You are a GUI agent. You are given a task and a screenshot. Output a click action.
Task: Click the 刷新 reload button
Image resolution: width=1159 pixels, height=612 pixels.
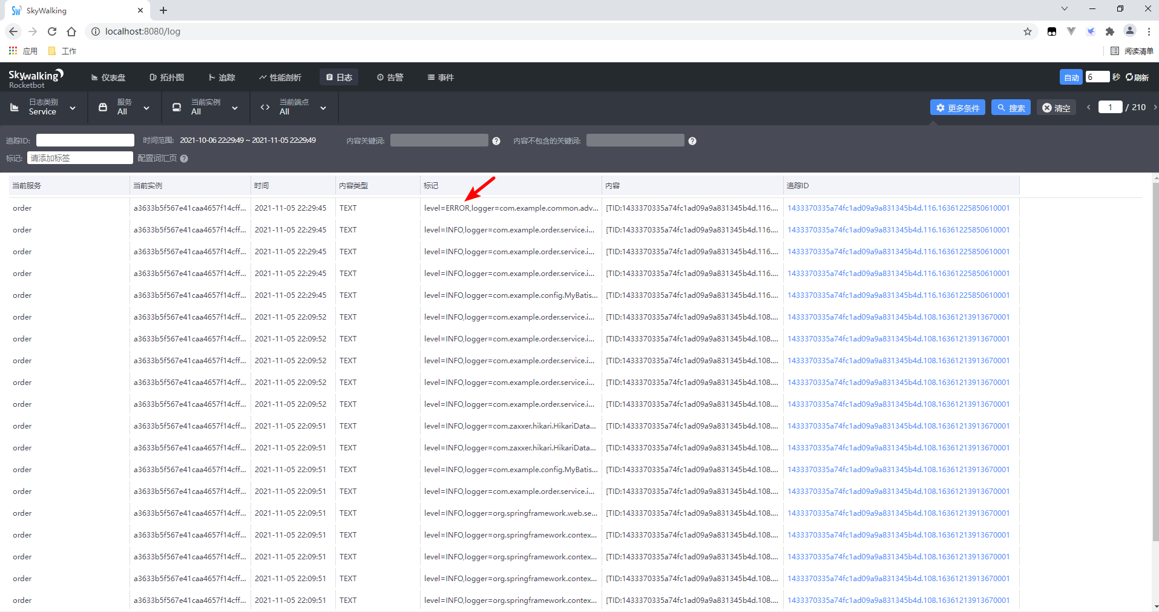pos(1137,77)
